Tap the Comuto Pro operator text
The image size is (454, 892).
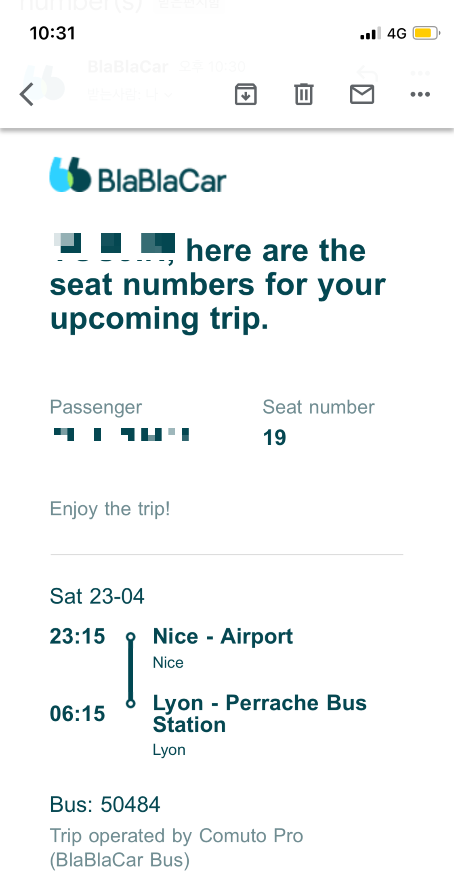(177, 848)
